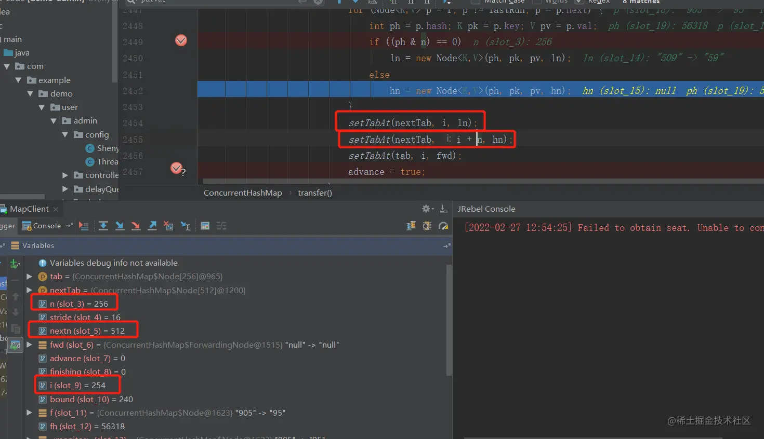The height and width of the screenshot is (439, 764).
Task: Open the Evaluate Expression calculator icon
Action: tap(205, 226)
